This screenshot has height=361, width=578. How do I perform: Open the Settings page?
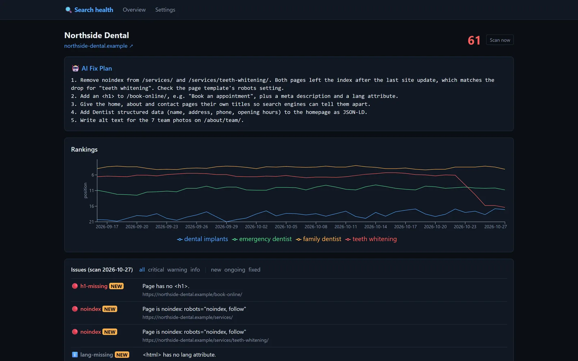[165, 10]
